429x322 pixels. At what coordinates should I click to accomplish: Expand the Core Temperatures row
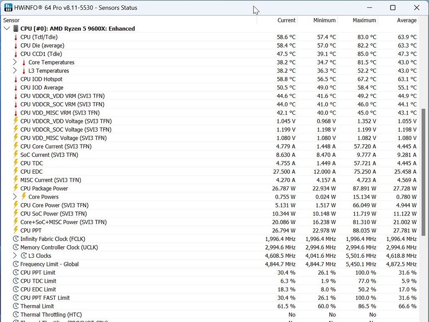click(15, 62)
